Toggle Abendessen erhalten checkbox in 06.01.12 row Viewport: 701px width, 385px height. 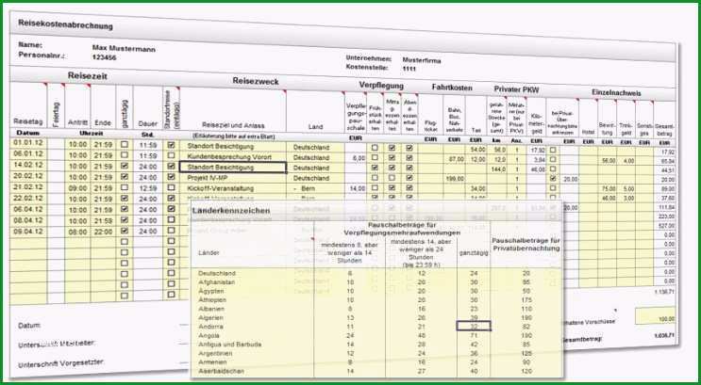(409, 158)
